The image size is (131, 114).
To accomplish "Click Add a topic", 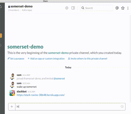I will pyautogui.click(x=27, y=10).
